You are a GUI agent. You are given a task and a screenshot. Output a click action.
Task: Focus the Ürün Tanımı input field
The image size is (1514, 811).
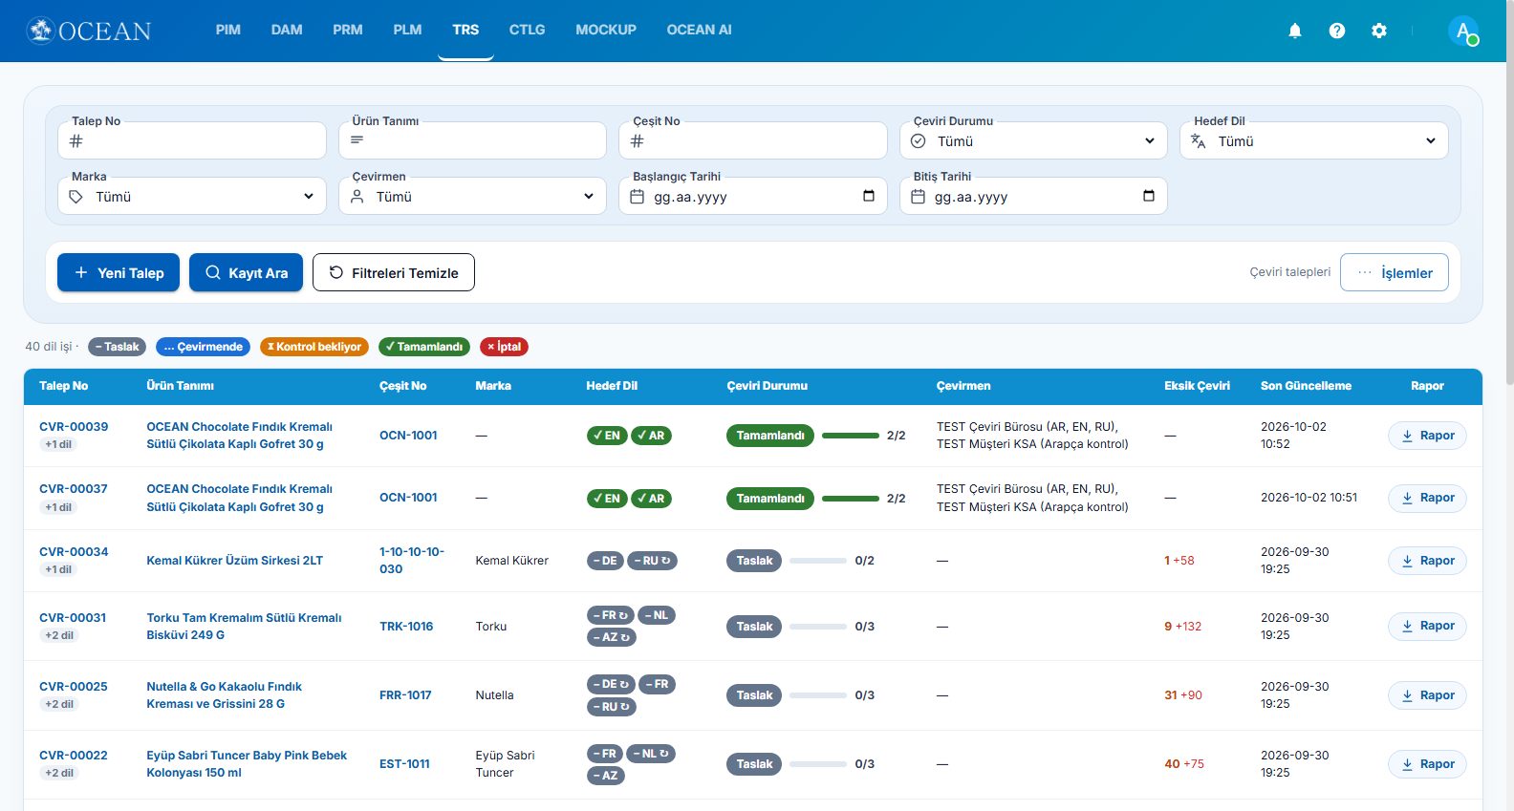(472, 140)
